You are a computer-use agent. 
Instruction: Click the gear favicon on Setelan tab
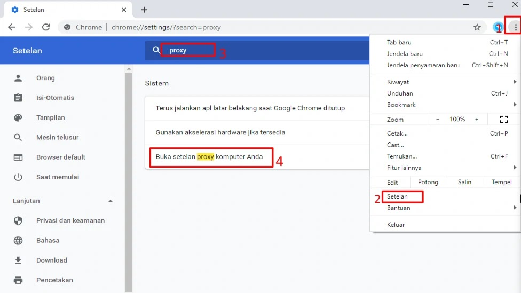pyautogui.click(x=15, y=10)
